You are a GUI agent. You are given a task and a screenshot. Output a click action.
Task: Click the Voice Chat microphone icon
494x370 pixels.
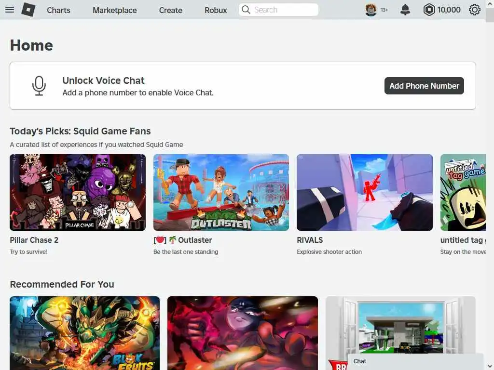39,86
